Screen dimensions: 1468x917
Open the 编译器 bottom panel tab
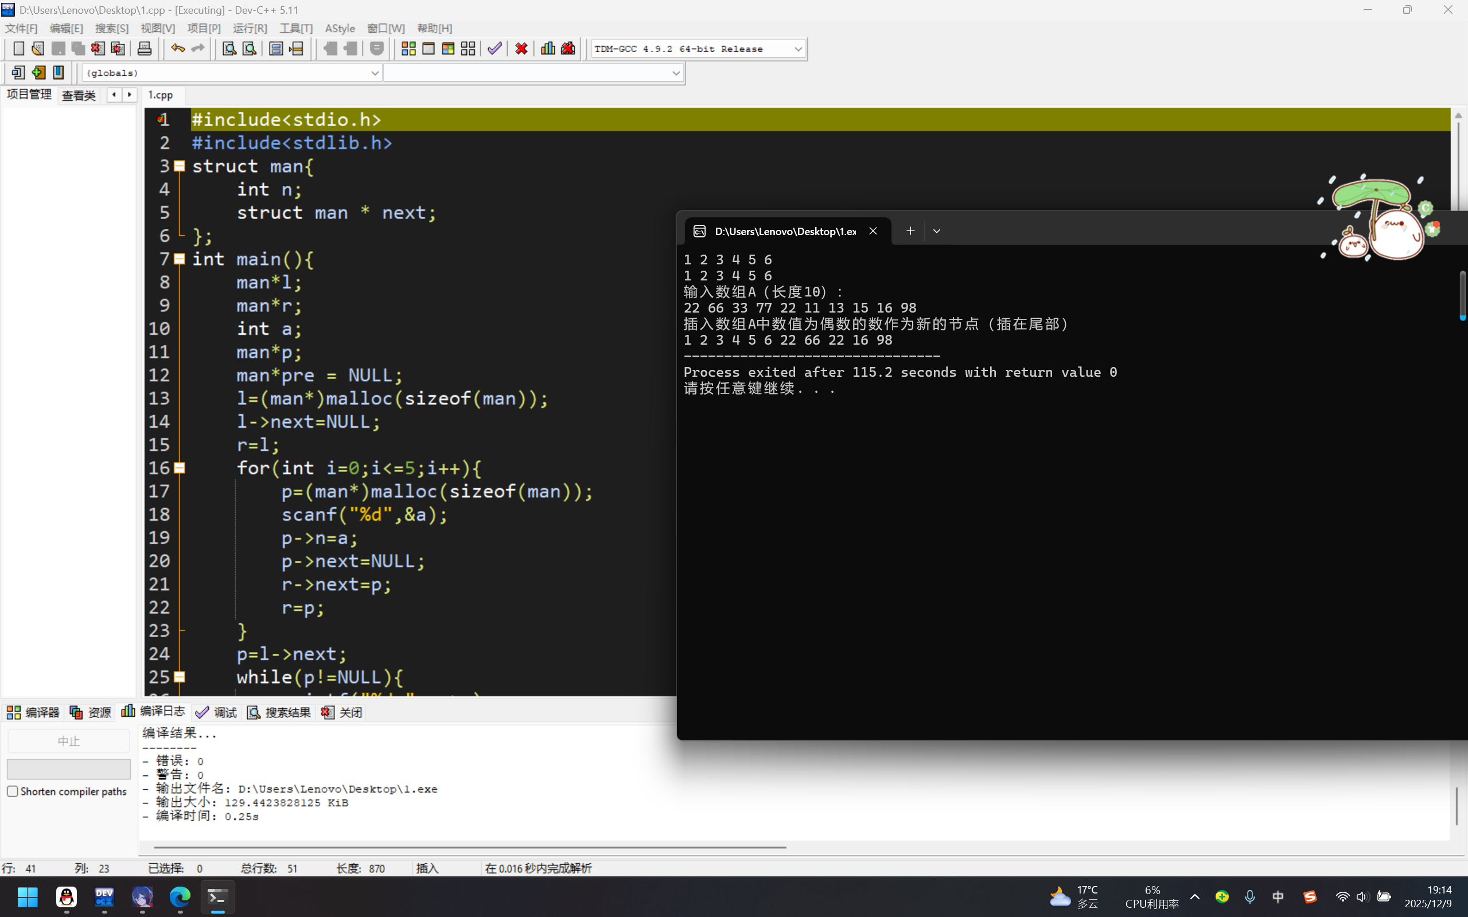[x=33, y=712]
